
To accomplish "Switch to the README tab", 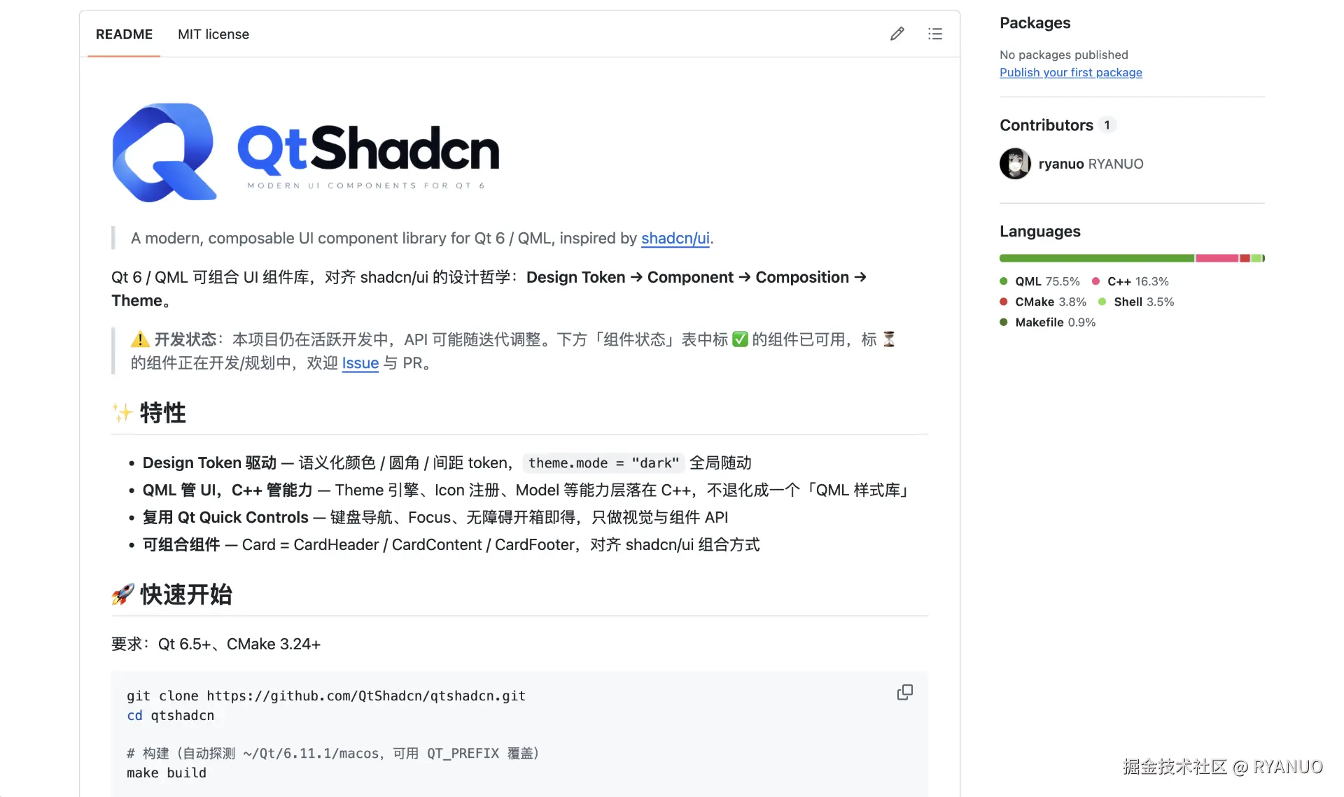I will tap(124, 34).
